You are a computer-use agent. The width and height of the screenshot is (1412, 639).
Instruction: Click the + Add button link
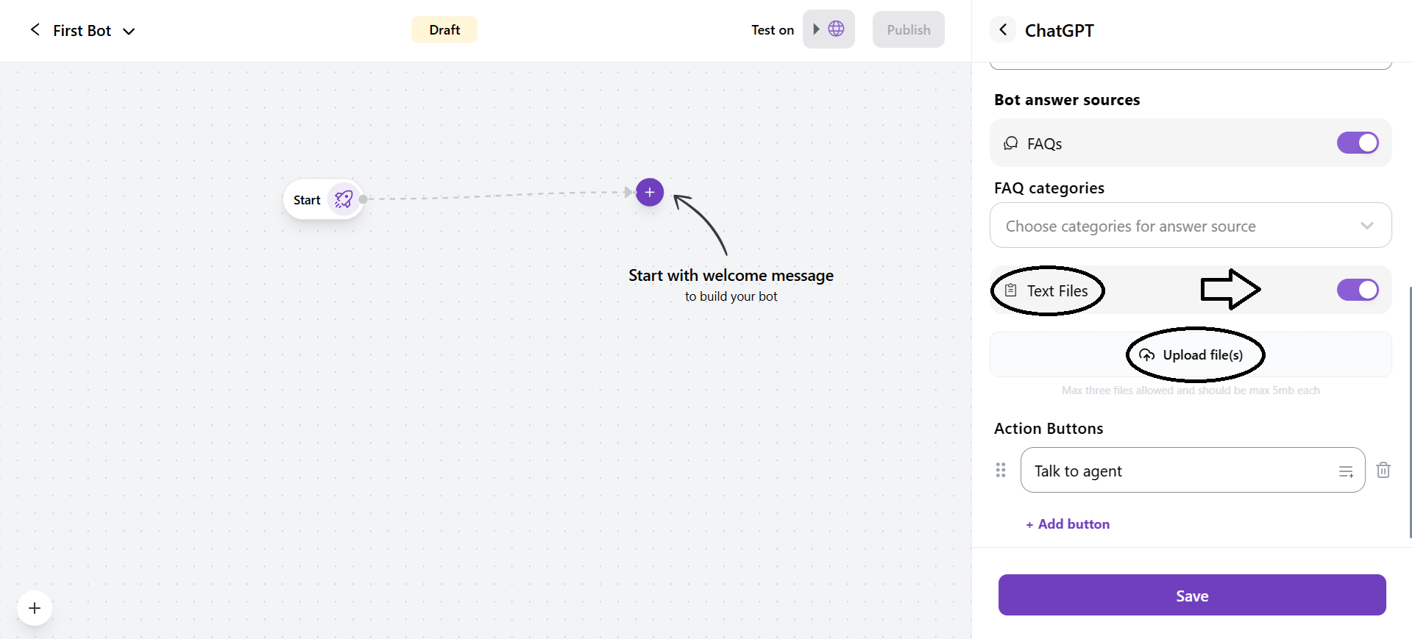tap(1068, 524)
